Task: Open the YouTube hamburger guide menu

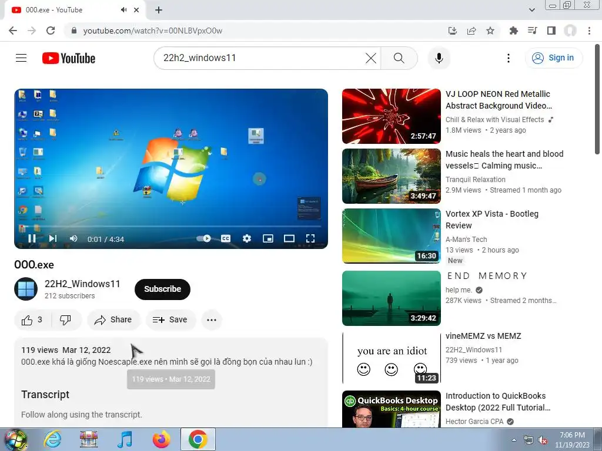Action: (x=21, y=58)
